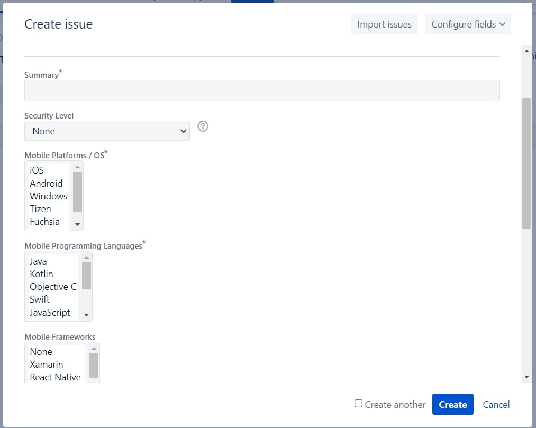Click dialog scrollbar down arrow
This screenshot has height=428, width=536.
click(x=526, y=377)
